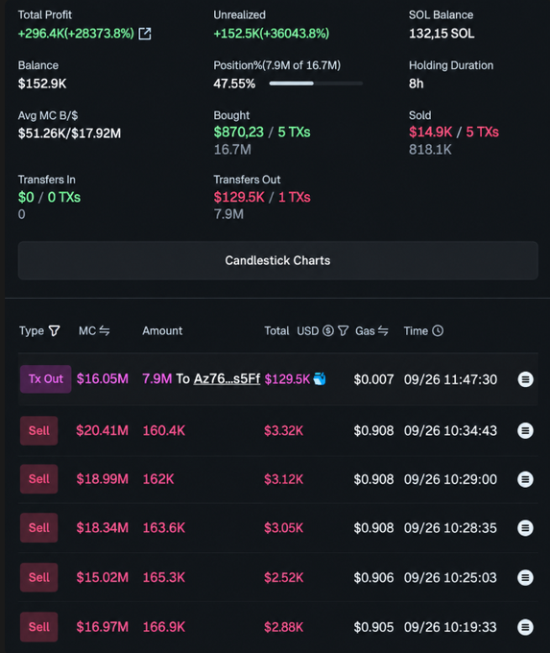Click the Amount column header

[x=162, y=330]
